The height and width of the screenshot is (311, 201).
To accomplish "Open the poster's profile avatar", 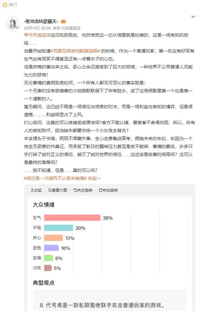I will pos(13,23).
